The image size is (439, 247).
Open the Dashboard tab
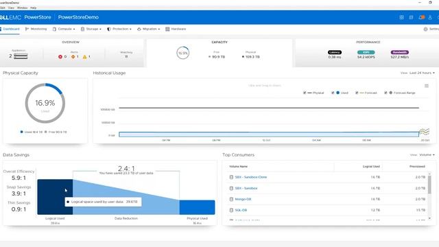click(10, 29)
